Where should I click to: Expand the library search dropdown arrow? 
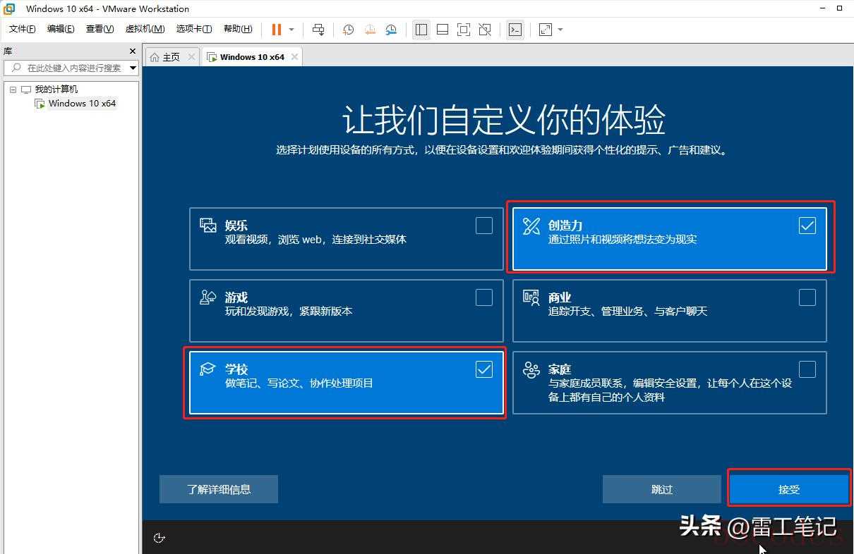pyautogui.click(x=133, y=68)
